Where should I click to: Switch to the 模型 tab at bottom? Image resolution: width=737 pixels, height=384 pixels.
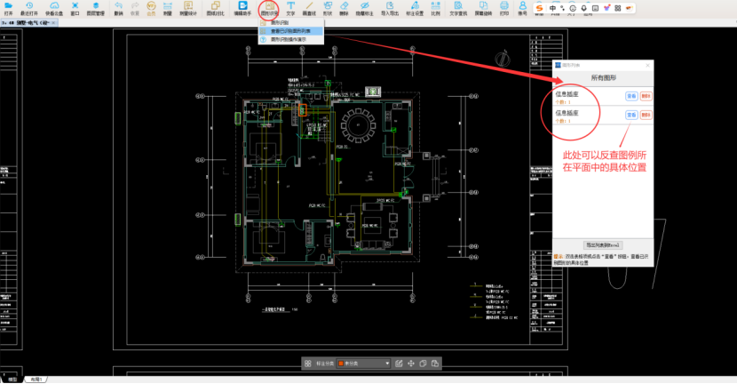click(12, 380)
